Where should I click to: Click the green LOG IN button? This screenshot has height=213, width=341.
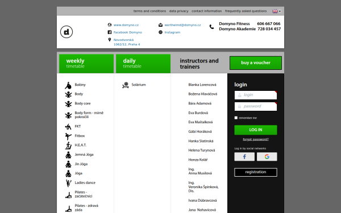coord(256,130)
